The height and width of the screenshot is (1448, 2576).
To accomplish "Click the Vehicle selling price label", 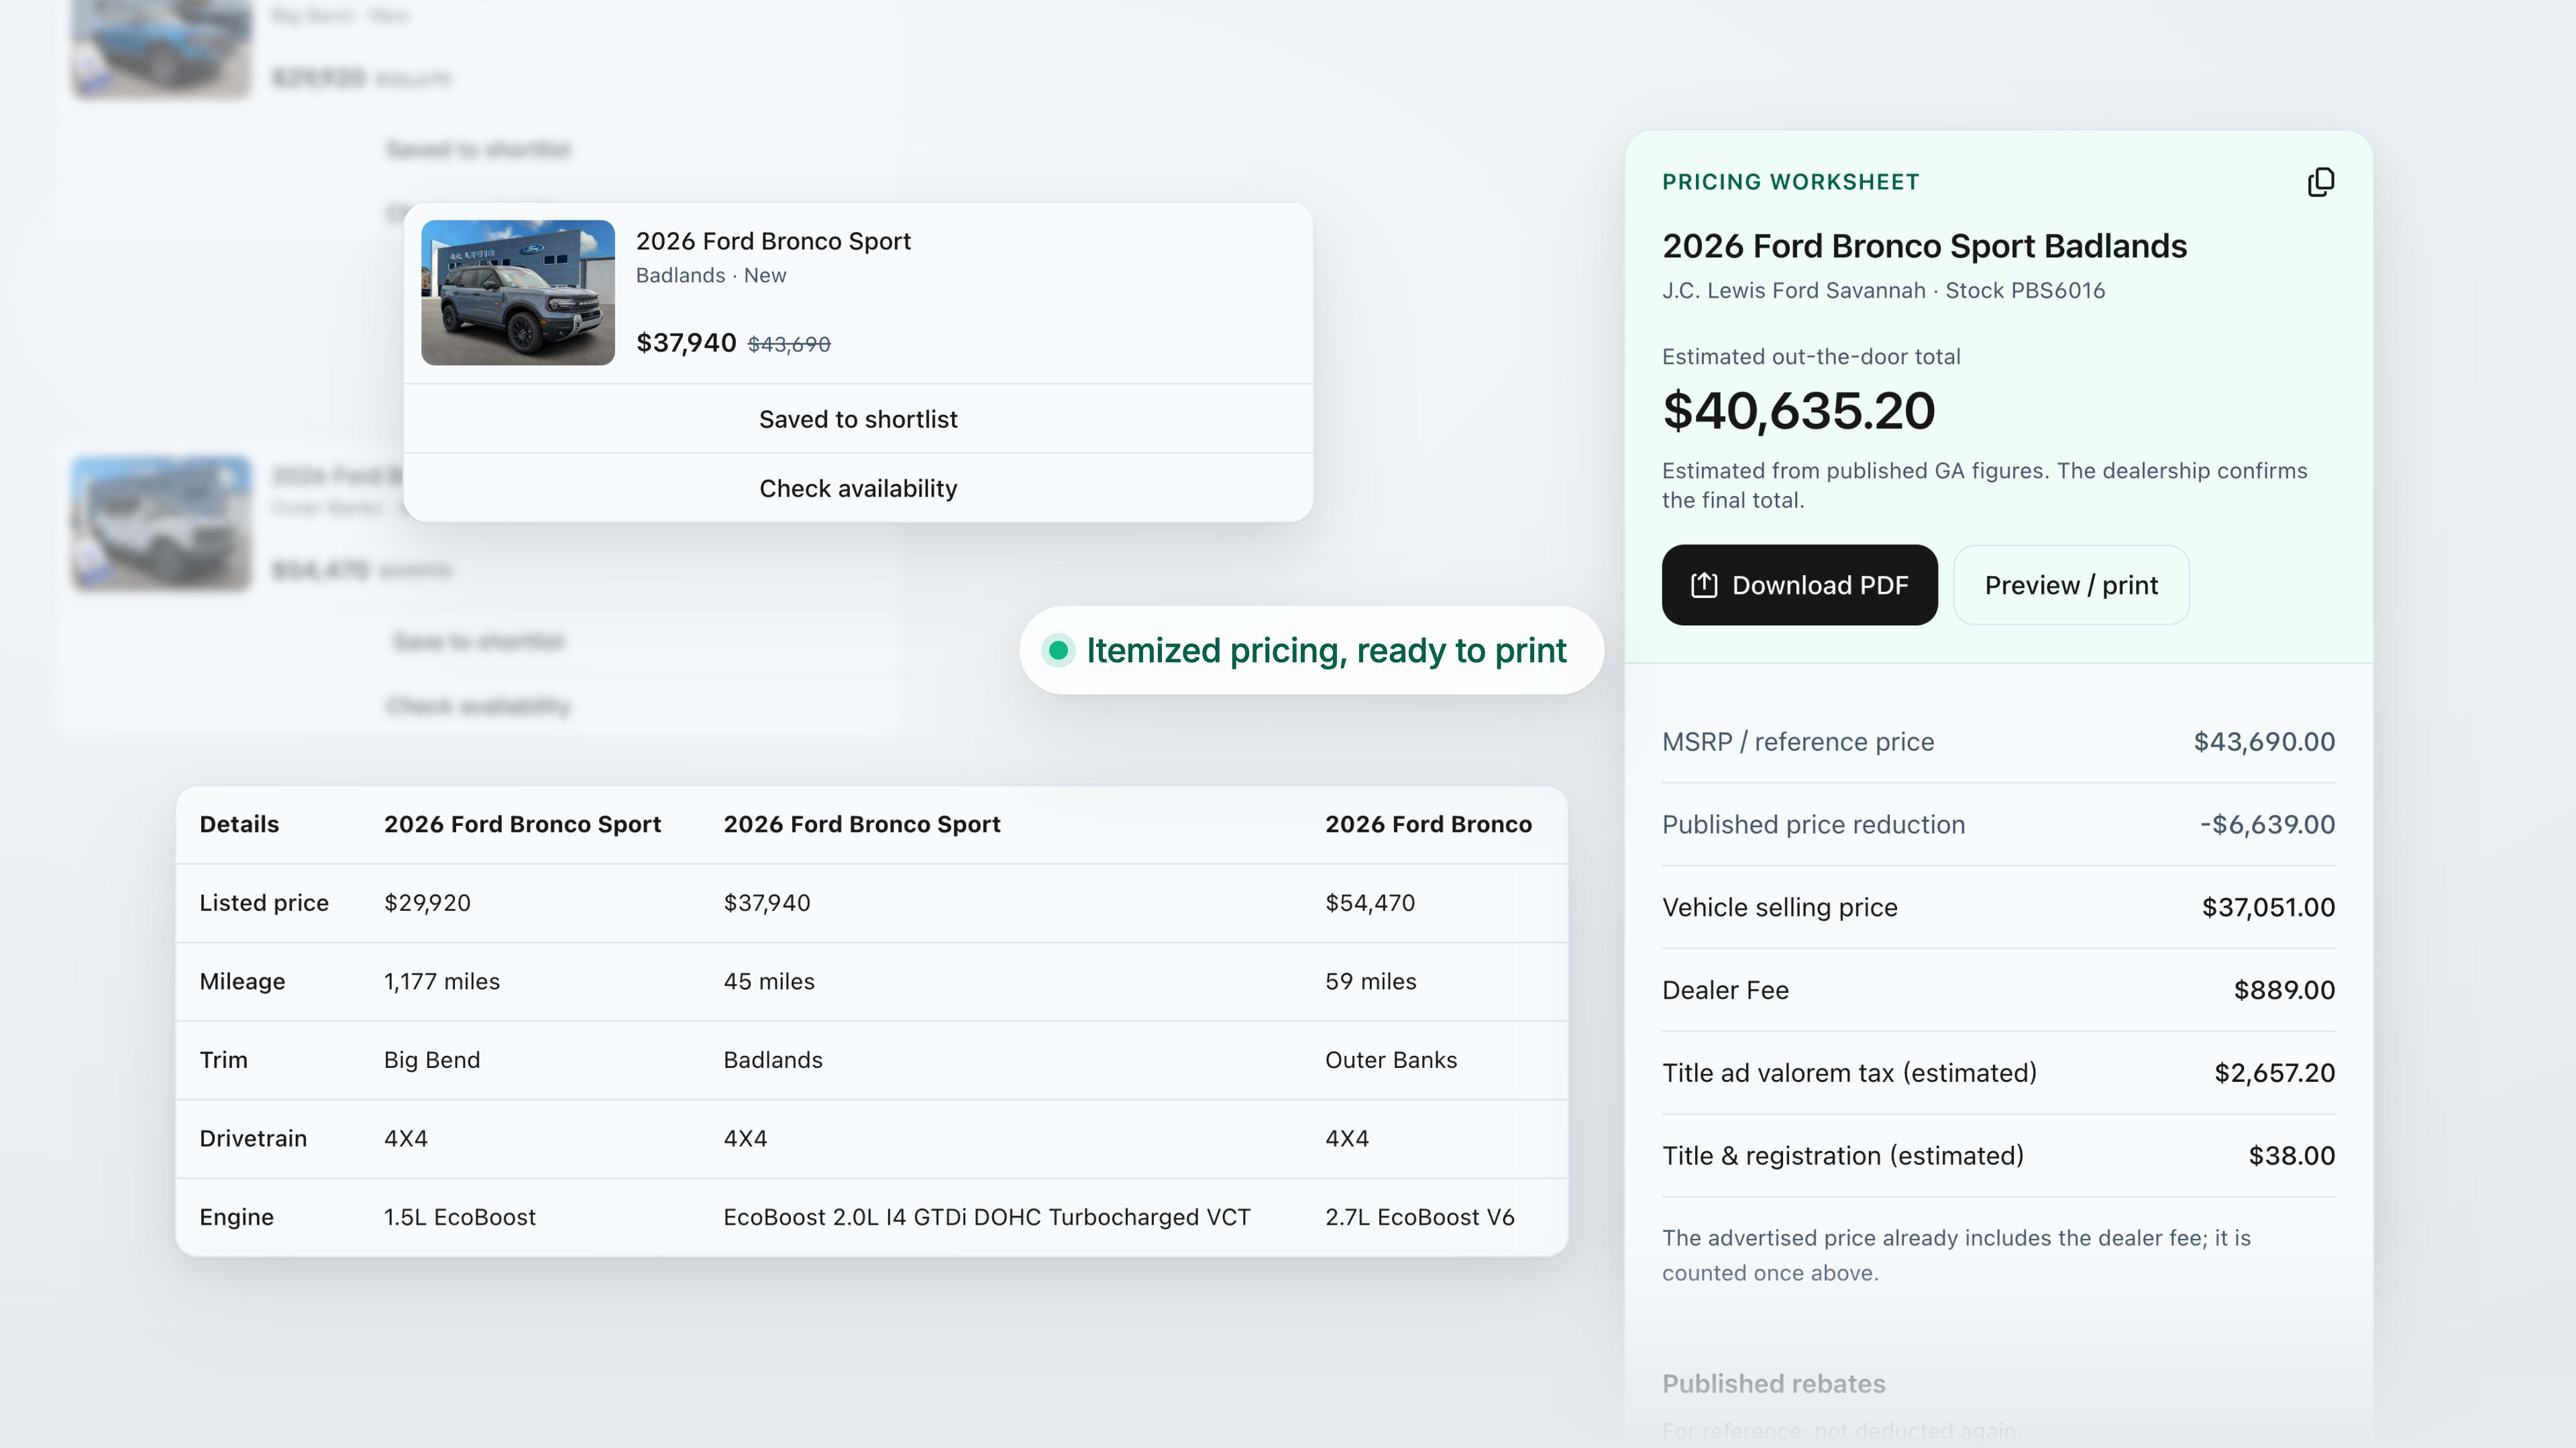I will [1779, 908].
